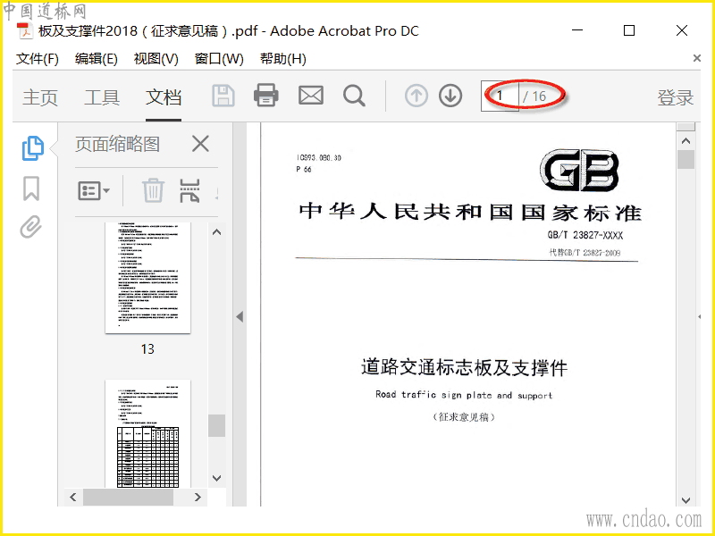Send file by email envelope icon

pos(311,96)
